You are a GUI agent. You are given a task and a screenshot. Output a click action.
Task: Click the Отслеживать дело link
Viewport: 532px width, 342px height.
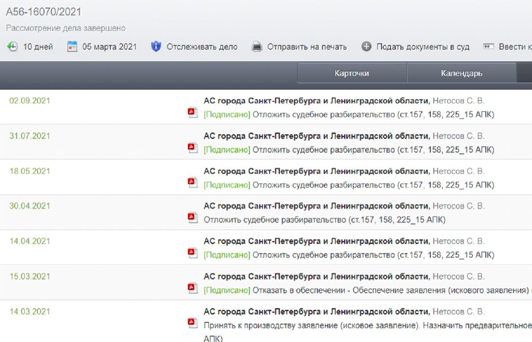point(202,47)
